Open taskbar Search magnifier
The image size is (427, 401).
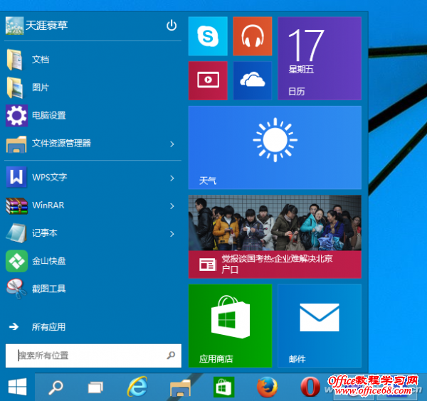tap(56, 387)
